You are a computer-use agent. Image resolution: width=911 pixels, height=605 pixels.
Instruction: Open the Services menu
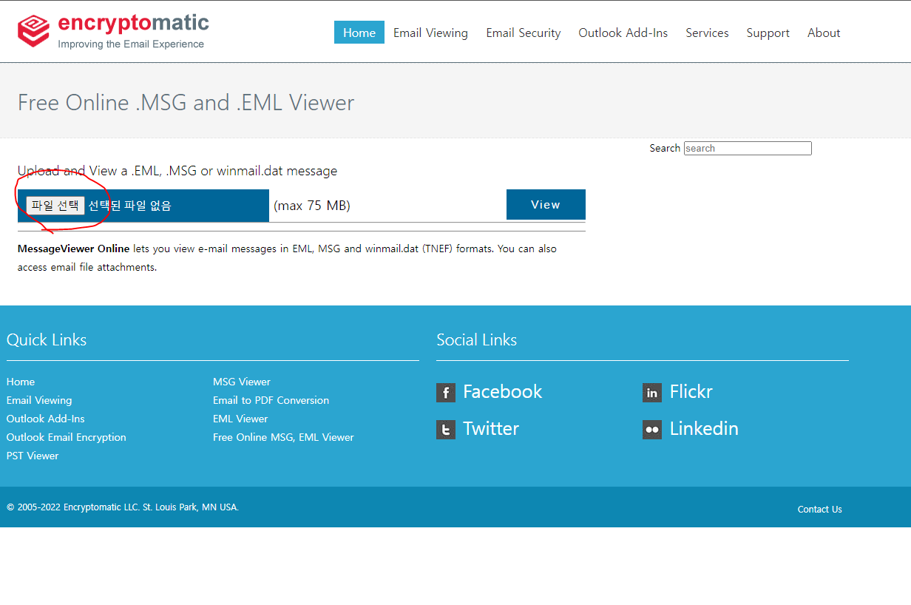(707, 33)
